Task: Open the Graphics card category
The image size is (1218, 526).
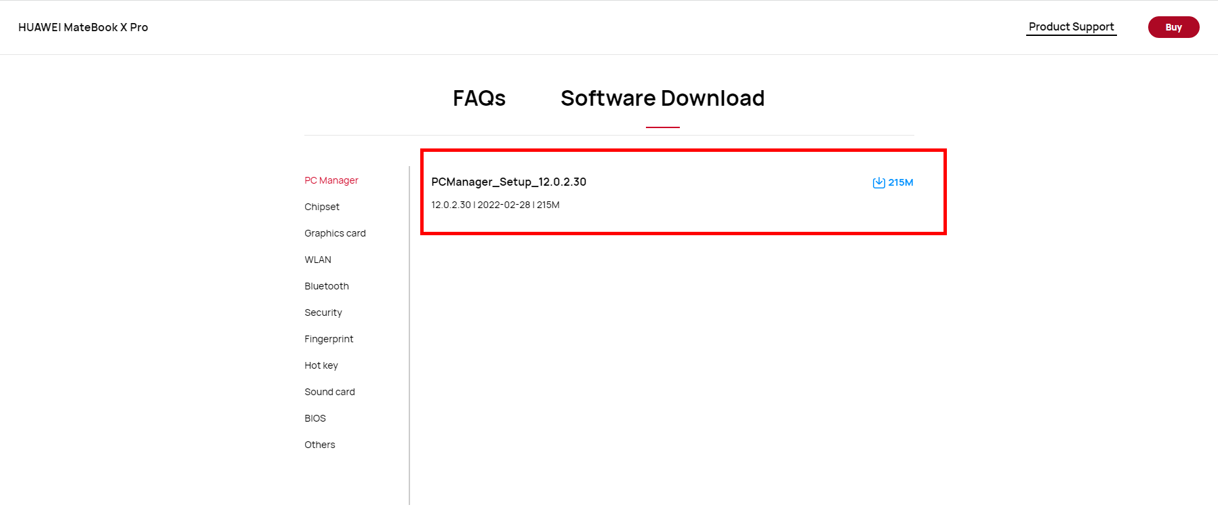Action: [x=335, y=233]
